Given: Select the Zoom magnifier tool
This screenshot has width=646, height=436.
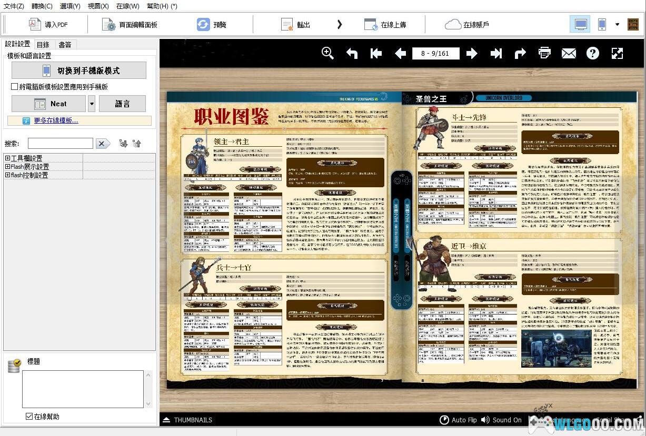Looking at the screenshot, I should [327, 53].
